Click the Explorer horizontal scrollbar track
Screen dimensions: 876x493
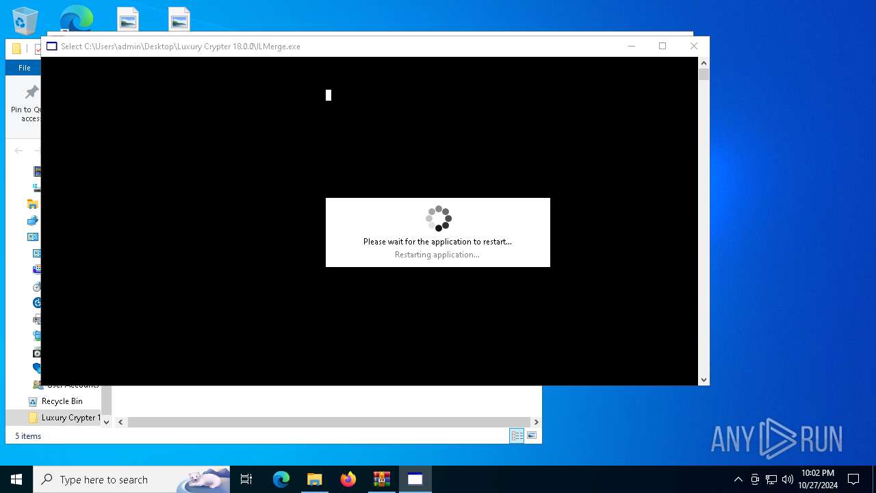click(x=328, y=422)
